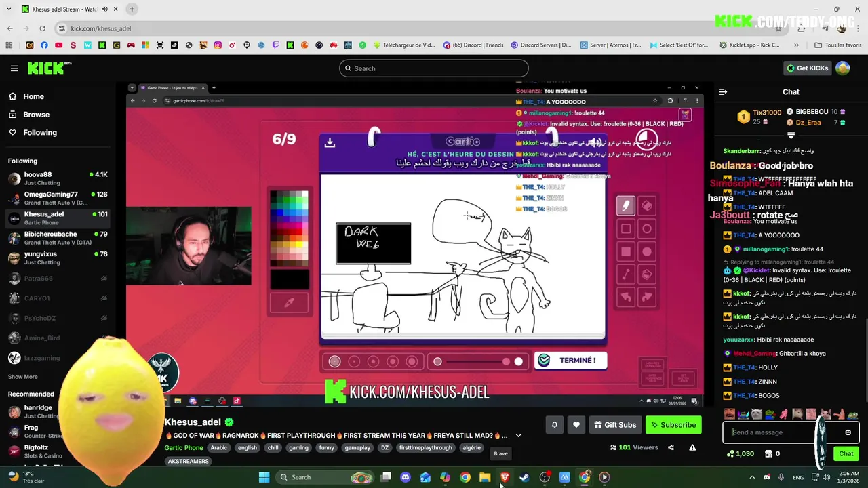Open Bibicheroubache channel in sidebar
Image resolution: width=868 pixels, height=488 pixels.
tap(57, 239)
